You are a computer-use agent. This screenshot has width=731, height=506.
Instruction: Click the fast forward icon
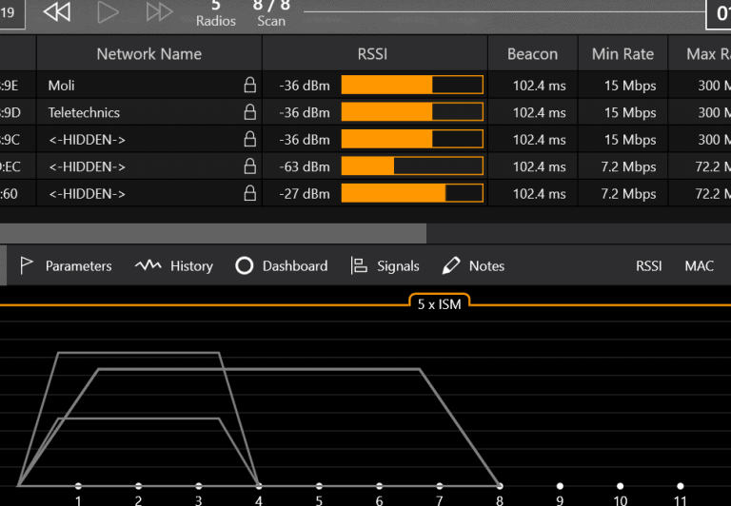click(x=159, y=12)
